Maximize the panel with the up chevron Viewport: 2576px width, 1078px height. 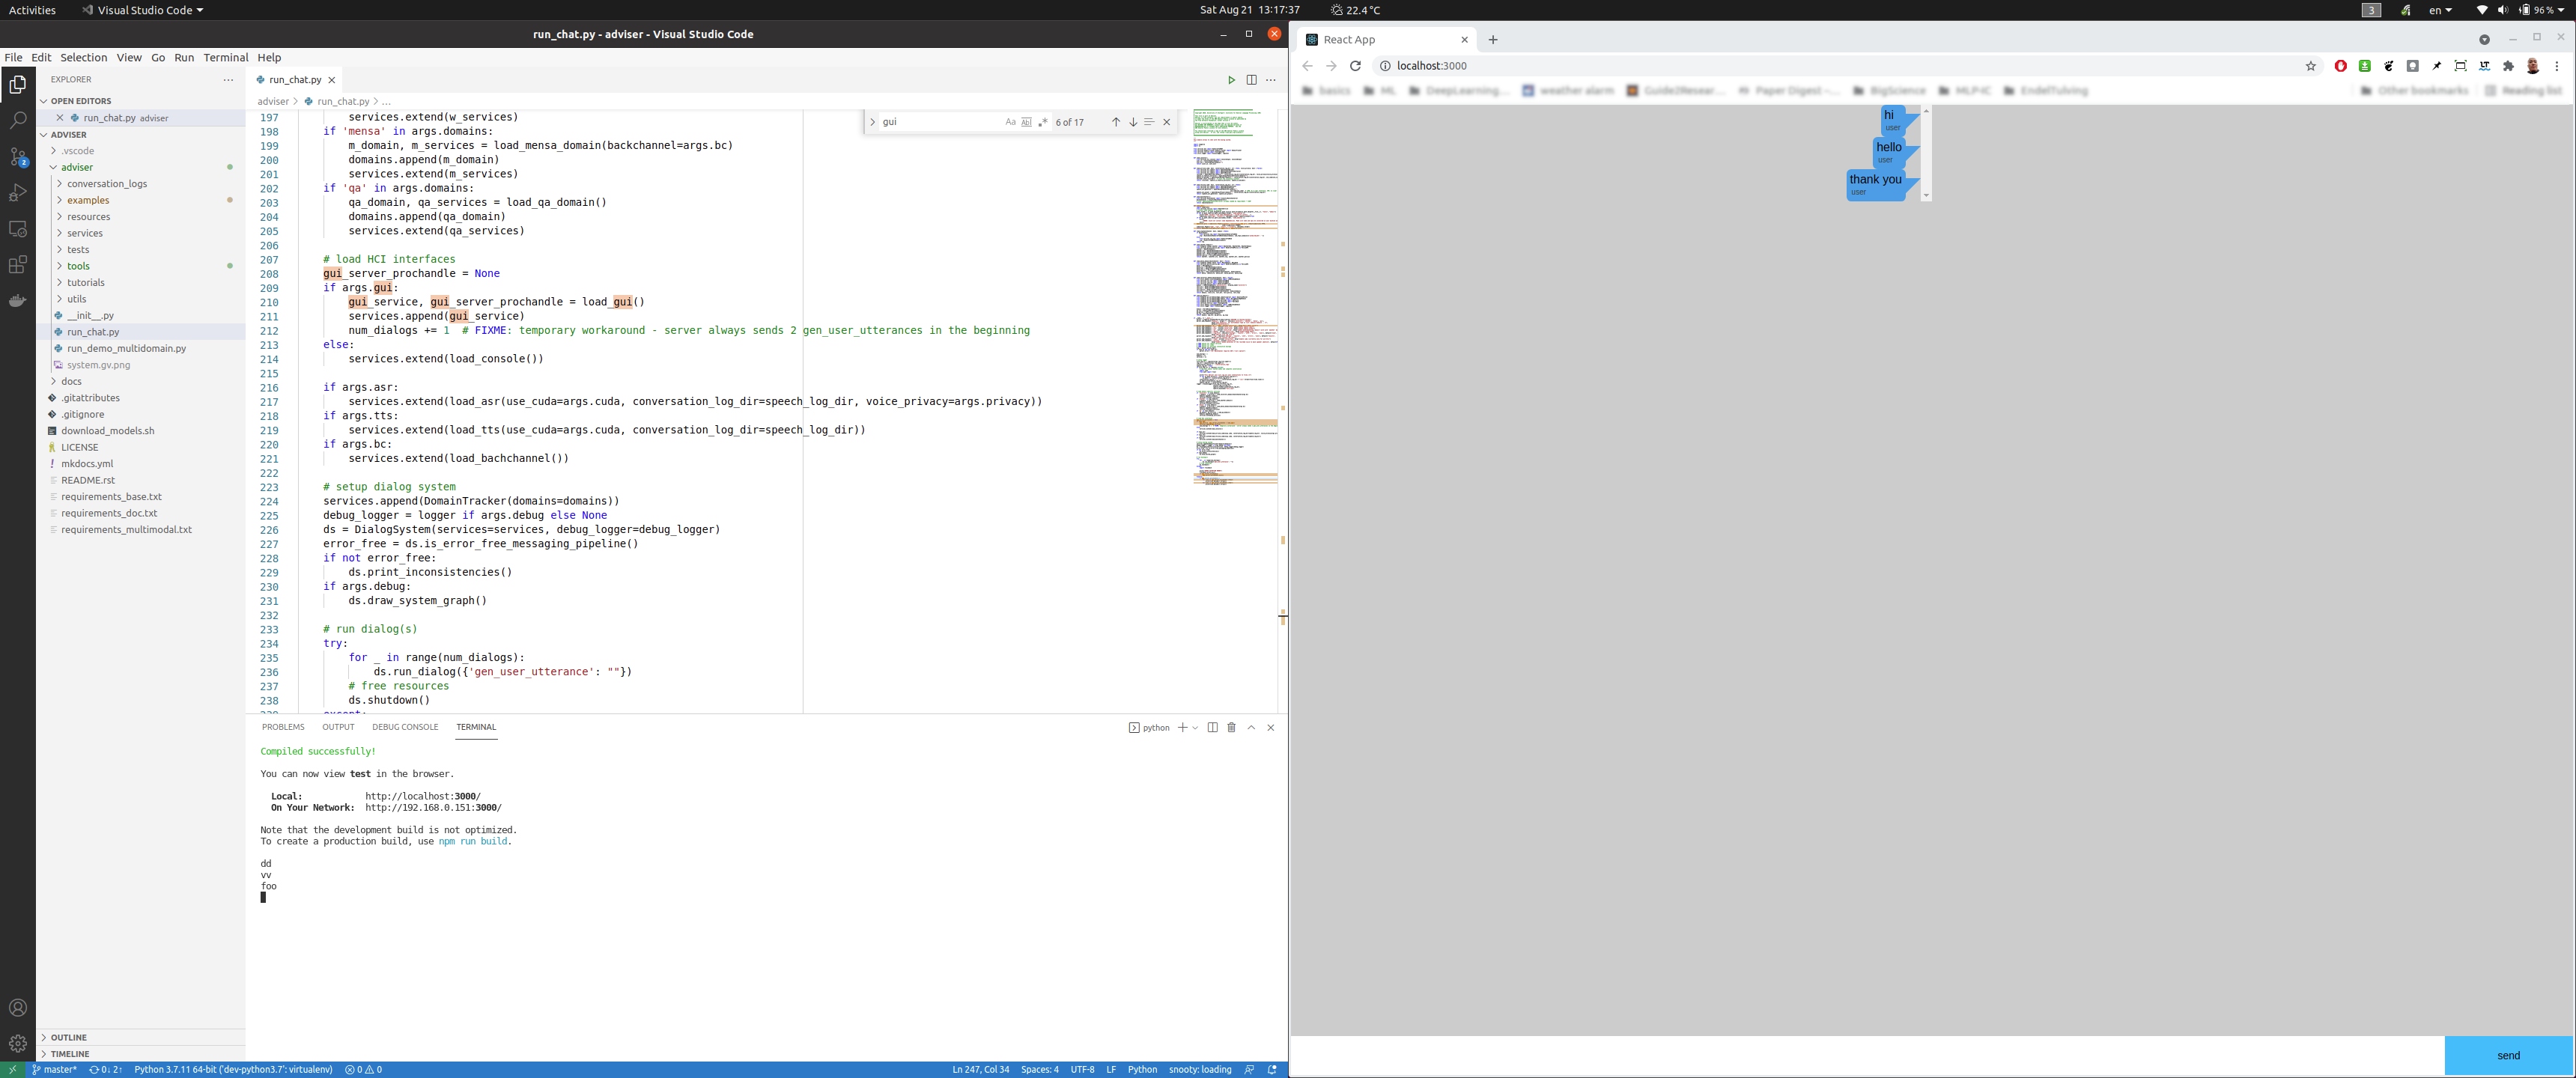[x=1251, y=727]
